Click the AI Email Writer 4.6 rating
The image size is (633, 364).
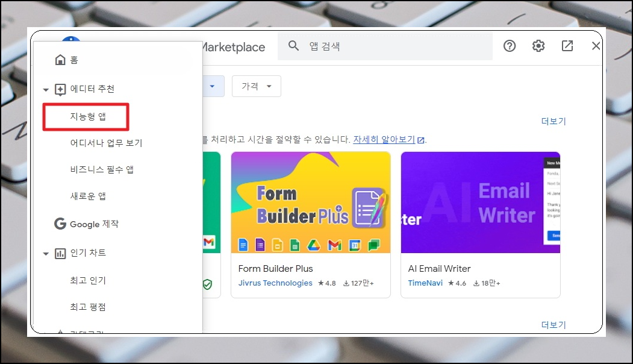[x=457, y=283]
